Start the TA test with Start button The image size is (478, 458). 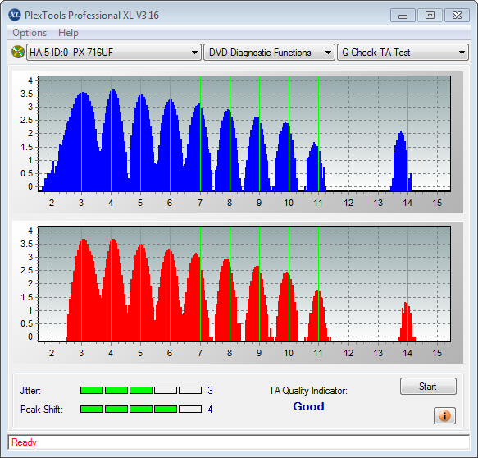[428, 387]
